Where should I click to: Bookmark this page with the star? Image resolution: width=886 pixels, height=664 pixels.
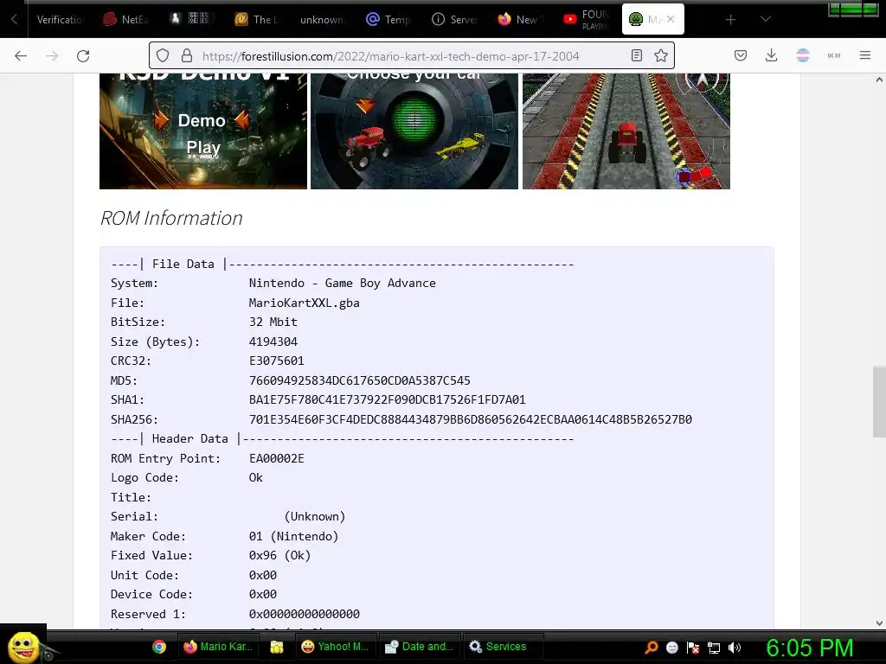(660, 55)
